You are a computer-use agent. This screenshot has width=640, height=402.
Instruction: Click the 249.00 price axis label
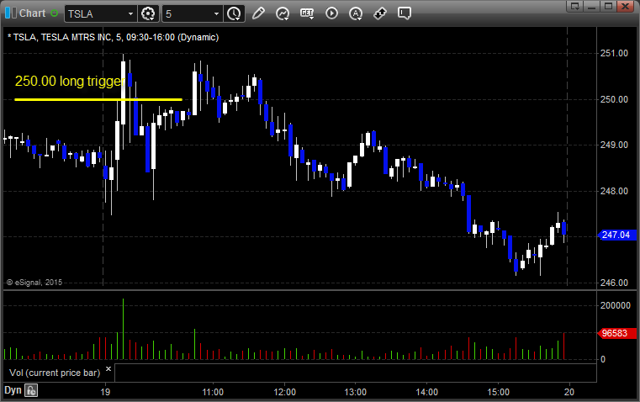(614, 145)
